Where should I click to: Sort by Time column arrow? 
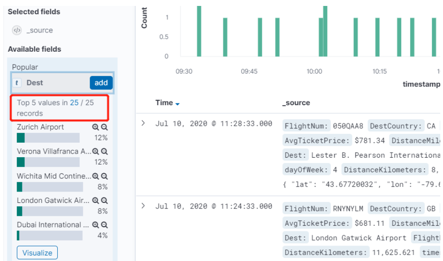[x=178, y=104]
